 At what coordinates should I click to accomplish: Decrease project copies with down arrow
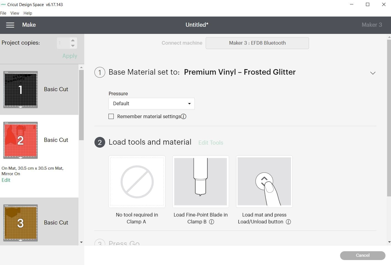(73, 46)
